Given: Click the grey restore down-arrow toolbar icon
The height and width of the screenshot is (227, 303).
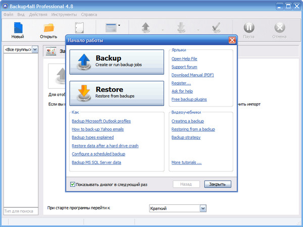Looking at the screenshot, I should (x=181, y=28).
